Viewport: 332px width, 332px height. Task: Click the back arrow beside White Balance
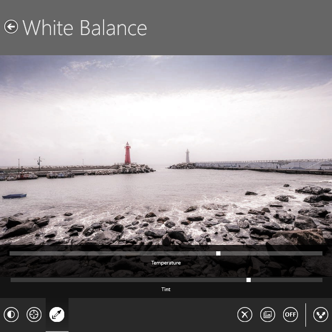(x=11, y=27)
